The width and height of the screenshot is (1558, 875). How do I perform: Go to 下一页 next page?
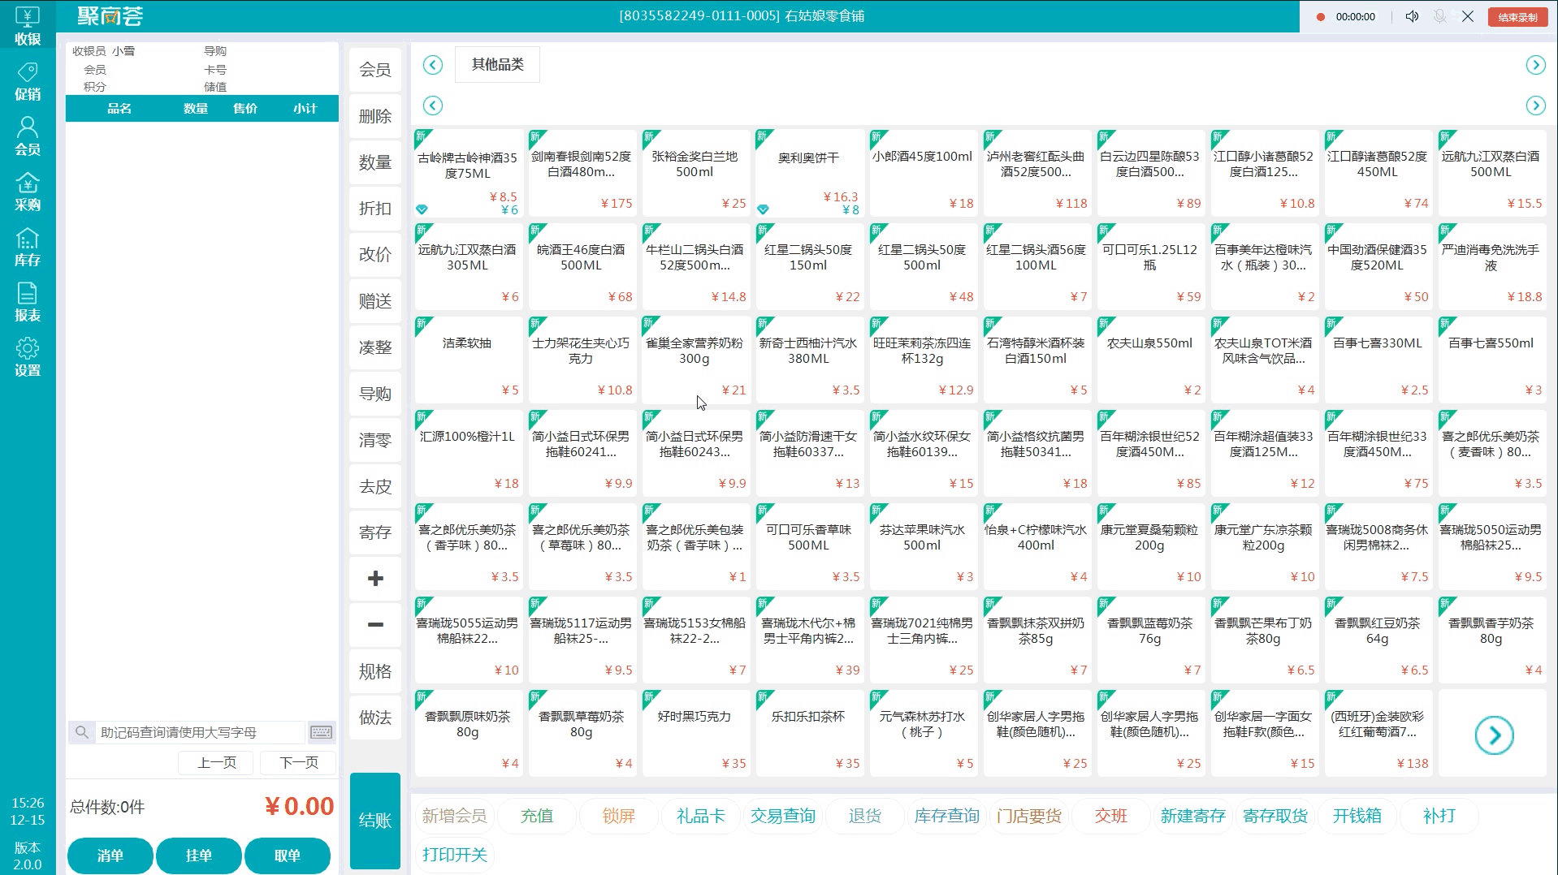[x=298, y=762]
